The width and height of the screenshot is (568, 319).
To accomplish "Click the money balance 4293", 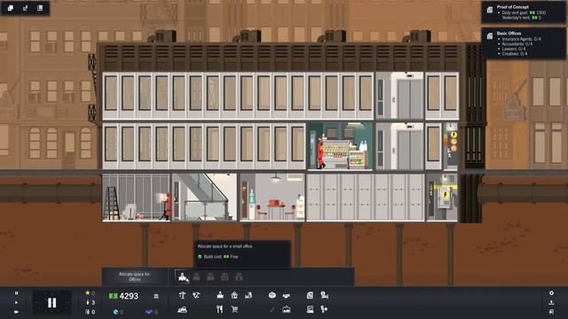I will (124, 296).
